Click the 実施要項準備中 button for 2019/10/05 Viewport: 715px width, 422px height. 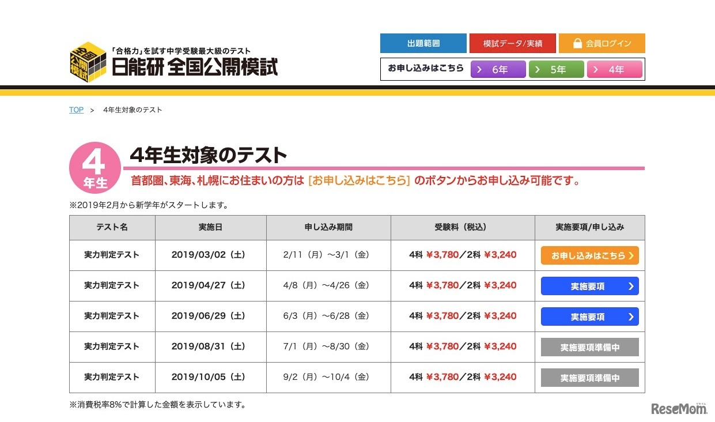coord(589,377)
